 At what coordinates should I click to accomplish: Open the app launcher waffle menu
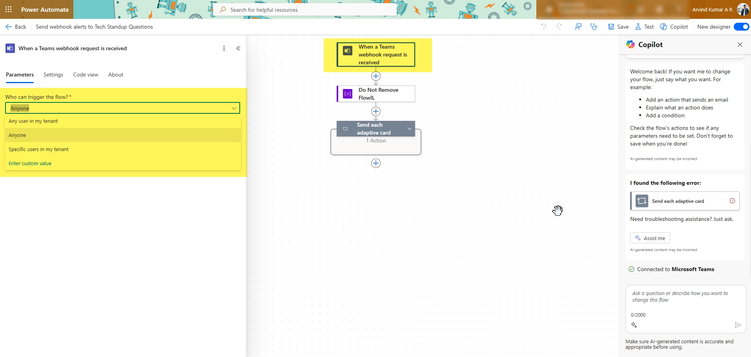point(8,9)
